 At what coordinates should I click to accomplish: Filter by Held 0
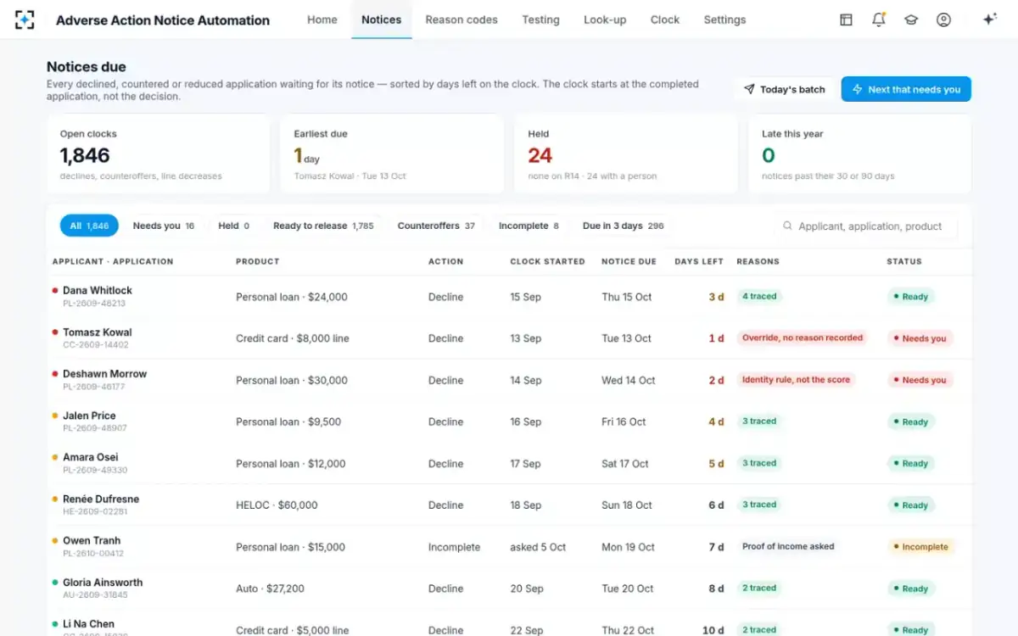click(x=234, y=226)
